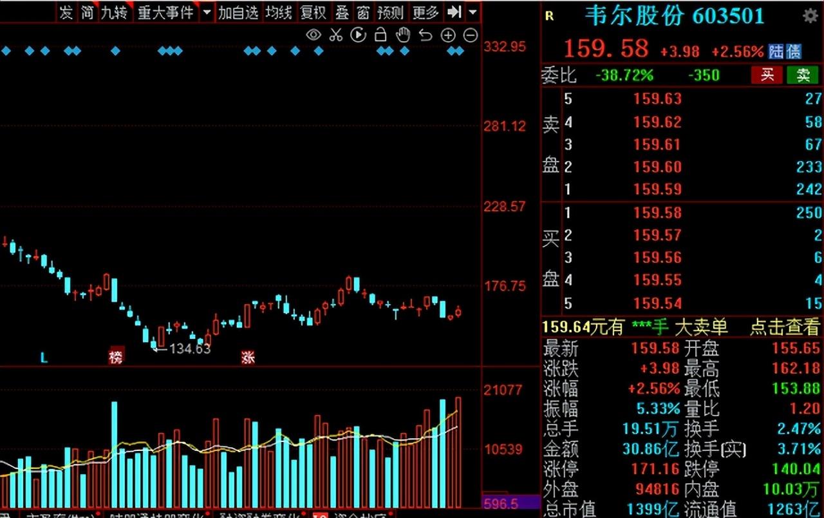824x518 pixels.
Task: Click the blue L marker on chart
Action: tap(44, 357)
